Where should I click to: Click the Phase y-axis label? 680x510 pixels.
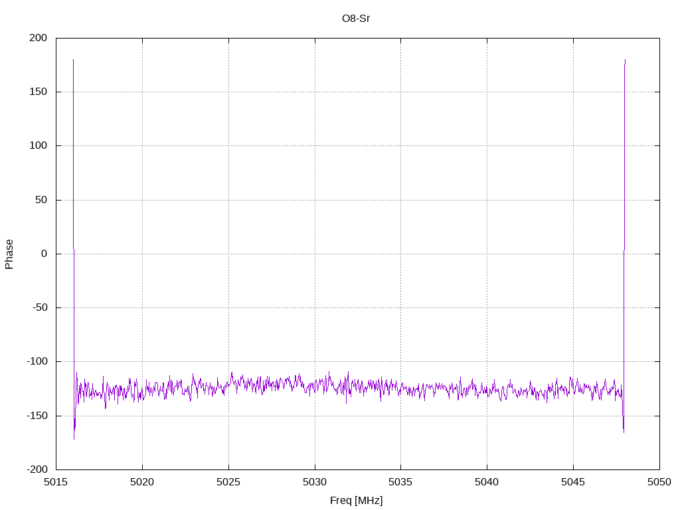click(x=9, y=254)
